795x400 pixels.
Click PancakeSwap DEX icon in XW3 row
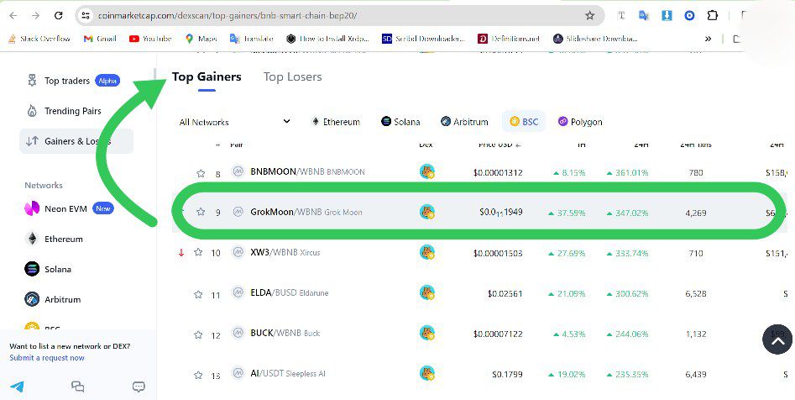[x=427, y=252]
